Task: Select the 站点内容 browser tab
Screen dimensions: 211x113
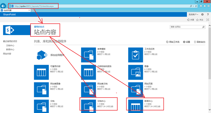Action: [x=15, y=10]
